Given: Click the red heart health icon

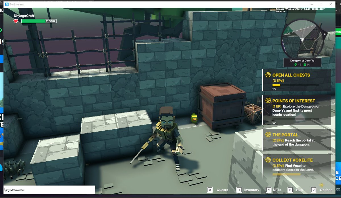Looking at the screenshot, I should [x=16, y=21].
